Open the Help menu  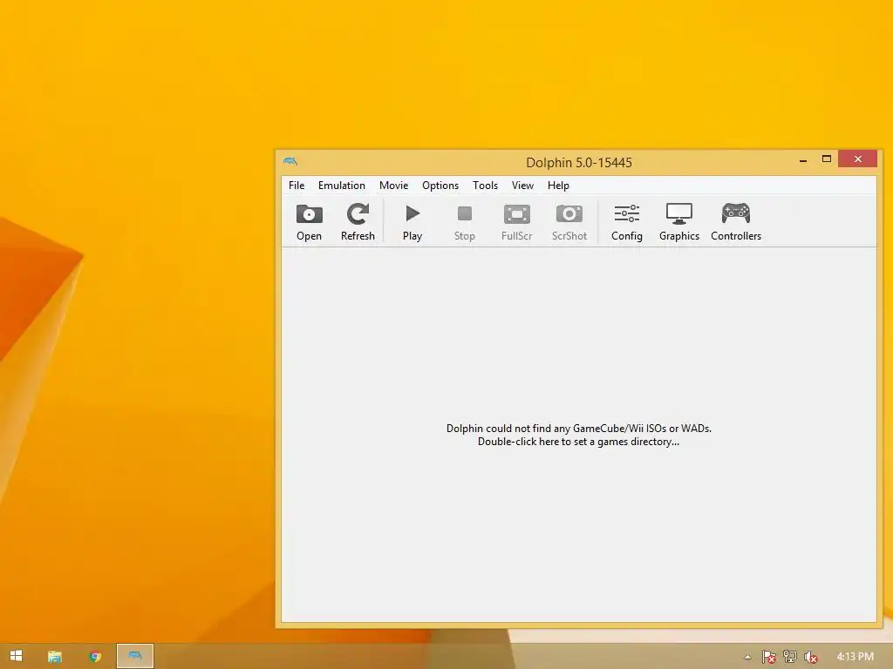point(558,186)
